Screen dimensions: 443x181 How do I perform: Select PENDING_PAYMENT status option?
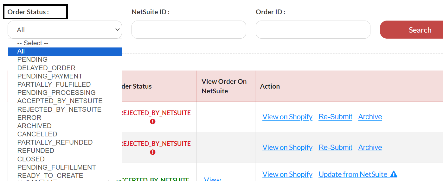click(50, 76)
